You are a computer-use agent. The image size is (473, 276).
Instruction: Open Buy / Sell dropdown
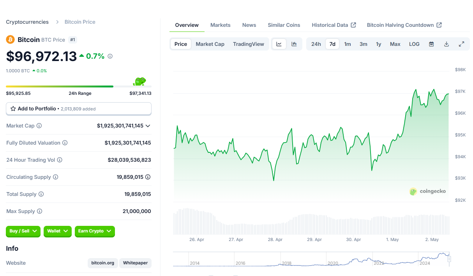pyautogui.click(x=23, y=231)
